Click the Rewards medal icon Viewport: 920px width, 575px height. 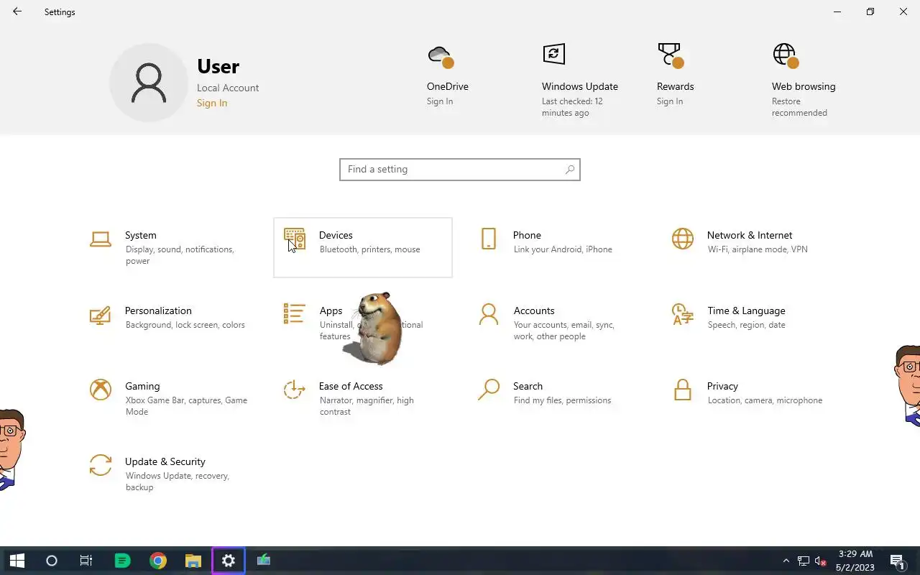[x=671, y=55]
